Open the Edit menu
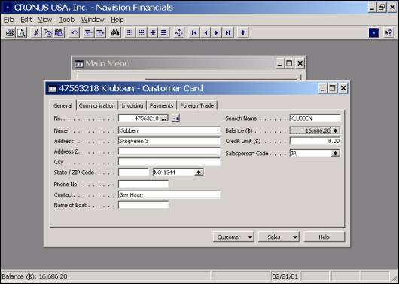 pyautogui.click(x=26, y=20)
